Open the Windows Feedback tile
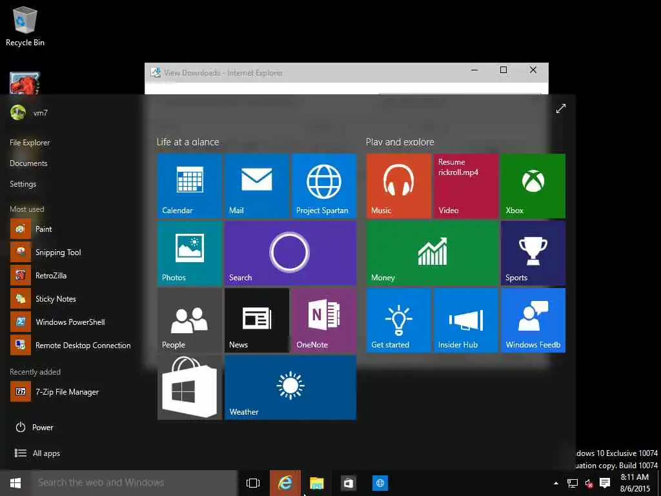The width and height of the screenshot is (661, 496). pos(533,320)
